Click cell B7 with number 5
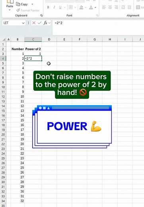Screen dimensions: 144x207 [18, 73]
